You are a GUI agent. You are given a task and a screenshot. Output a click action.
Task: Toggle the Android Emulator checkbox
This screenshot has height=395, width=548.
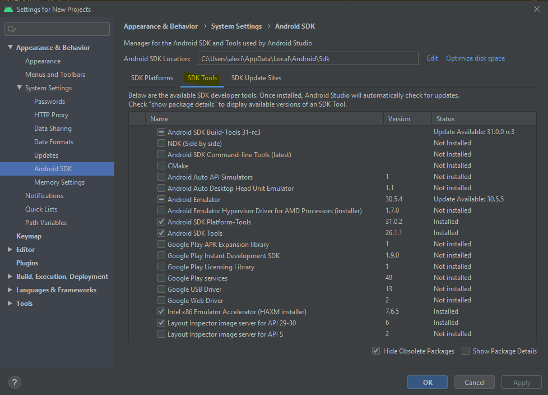click(x=161, y=199)
